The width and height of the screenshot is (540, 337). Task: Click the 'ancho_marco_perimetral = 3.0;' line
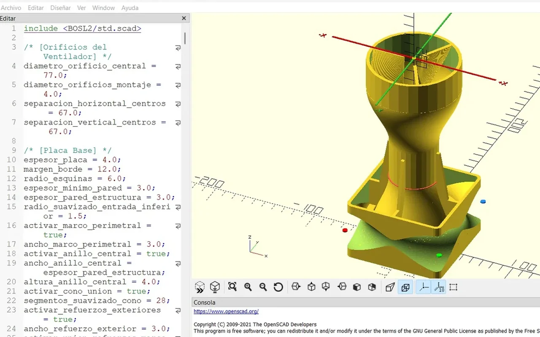click(94, 244)
